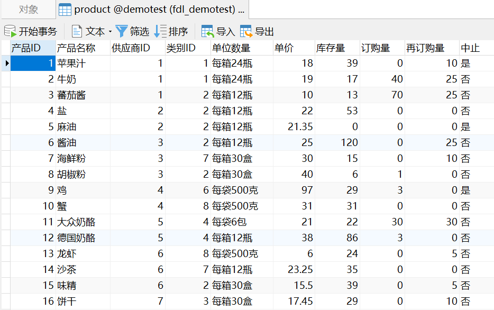The height and width of the screenshot is (310, 494).
Task: Click the Begin Transaction (开始事务) icon
Action: click(11, 31)
